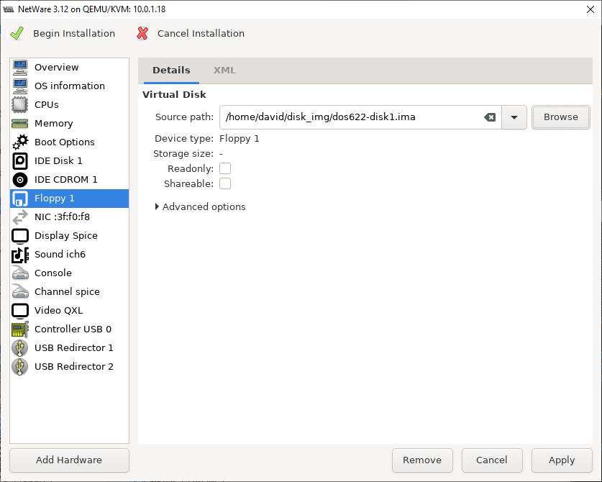Screen dimensions: 602x482
Task: Click the USB Redirector 2 icon
Action: point(20,367)
